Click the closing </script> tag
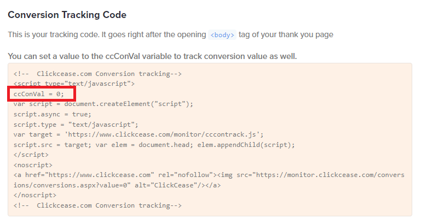Viewport: 421px width, 224px height. point(31,155)
